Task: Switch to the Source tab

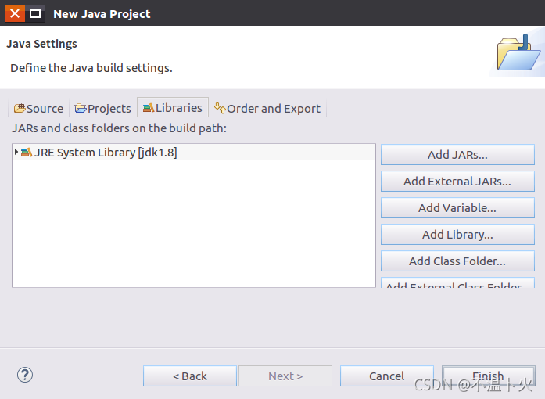Action: [x=38, y=109]
